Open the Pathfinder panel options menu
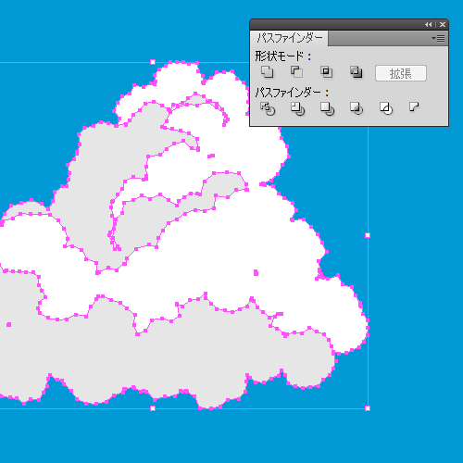Screen dimensions: 463x463 click(438, 38)
